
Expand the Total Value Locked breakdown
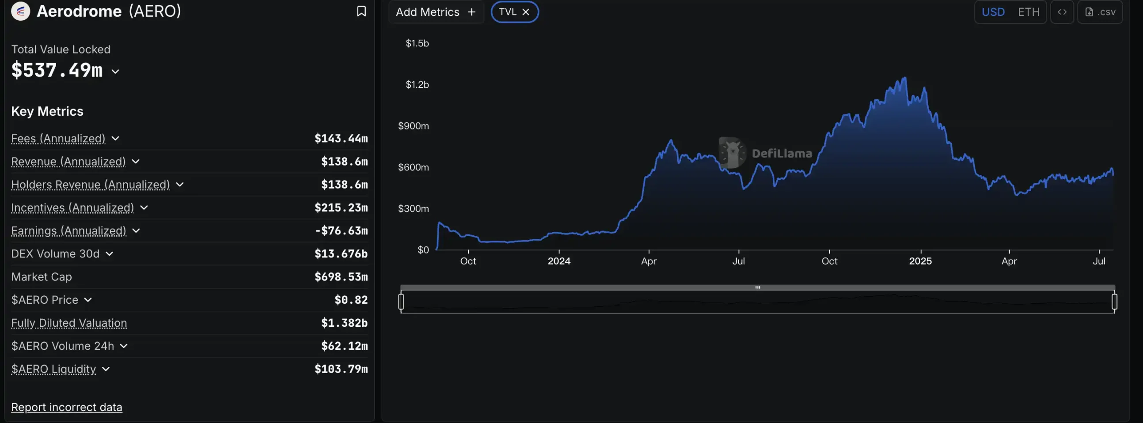tap(115, 72)
